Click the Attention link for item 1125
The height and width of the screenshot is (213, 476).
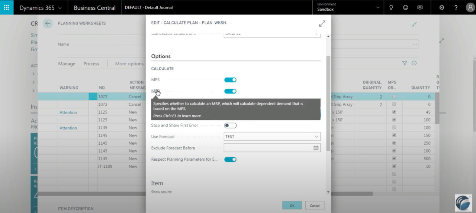coord(68,112)
